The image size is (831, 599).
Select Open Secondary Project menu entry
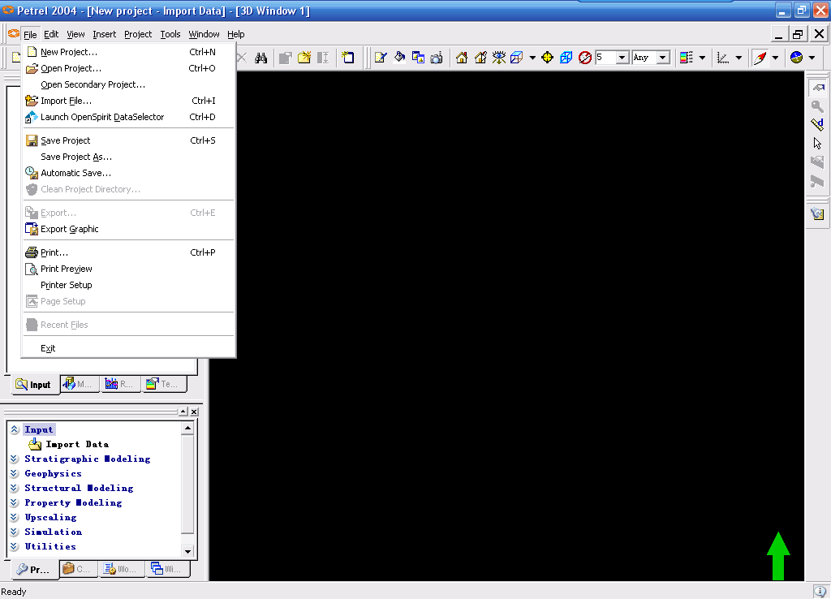coord(128,84)
